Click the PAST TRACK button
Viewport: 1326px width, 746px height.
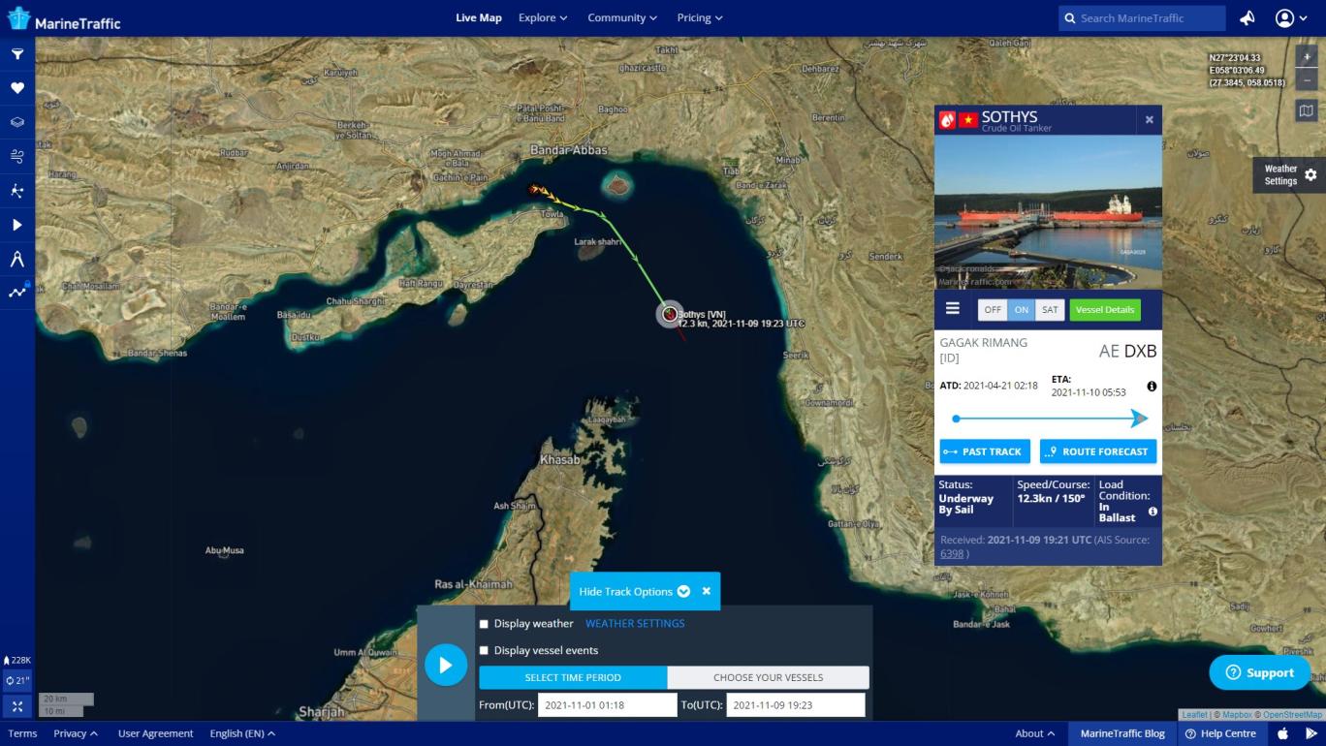[985, 451]
